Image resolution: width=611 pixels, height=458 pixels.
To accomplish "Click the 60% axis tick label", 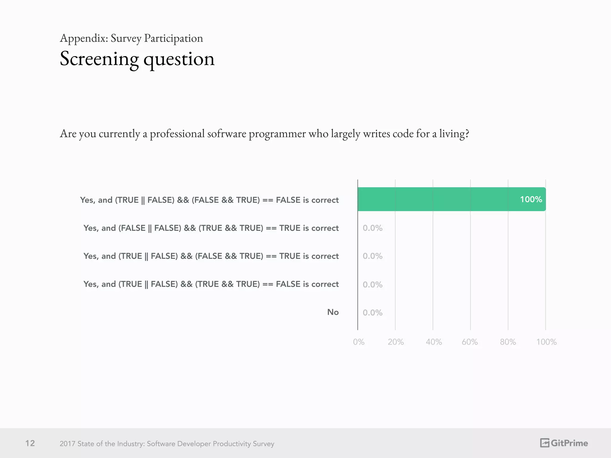I will (470, 342).
